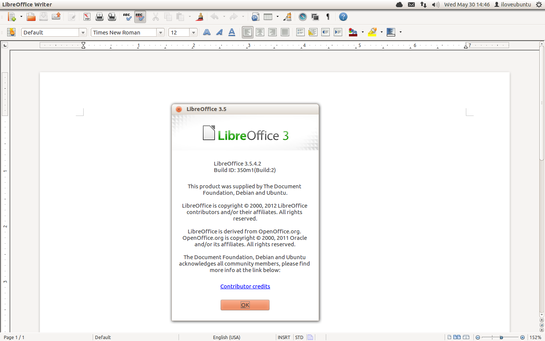Click the Zoom In plus button
545x341 pixels.
pos(523,337)
